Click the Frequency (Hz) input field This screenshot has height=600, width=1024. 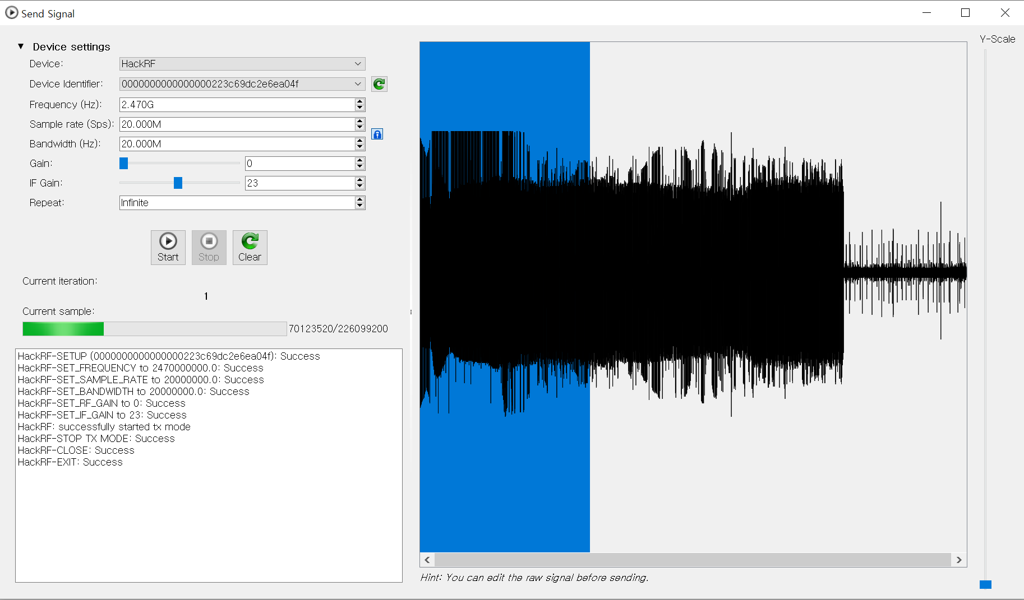coord(237,105)
